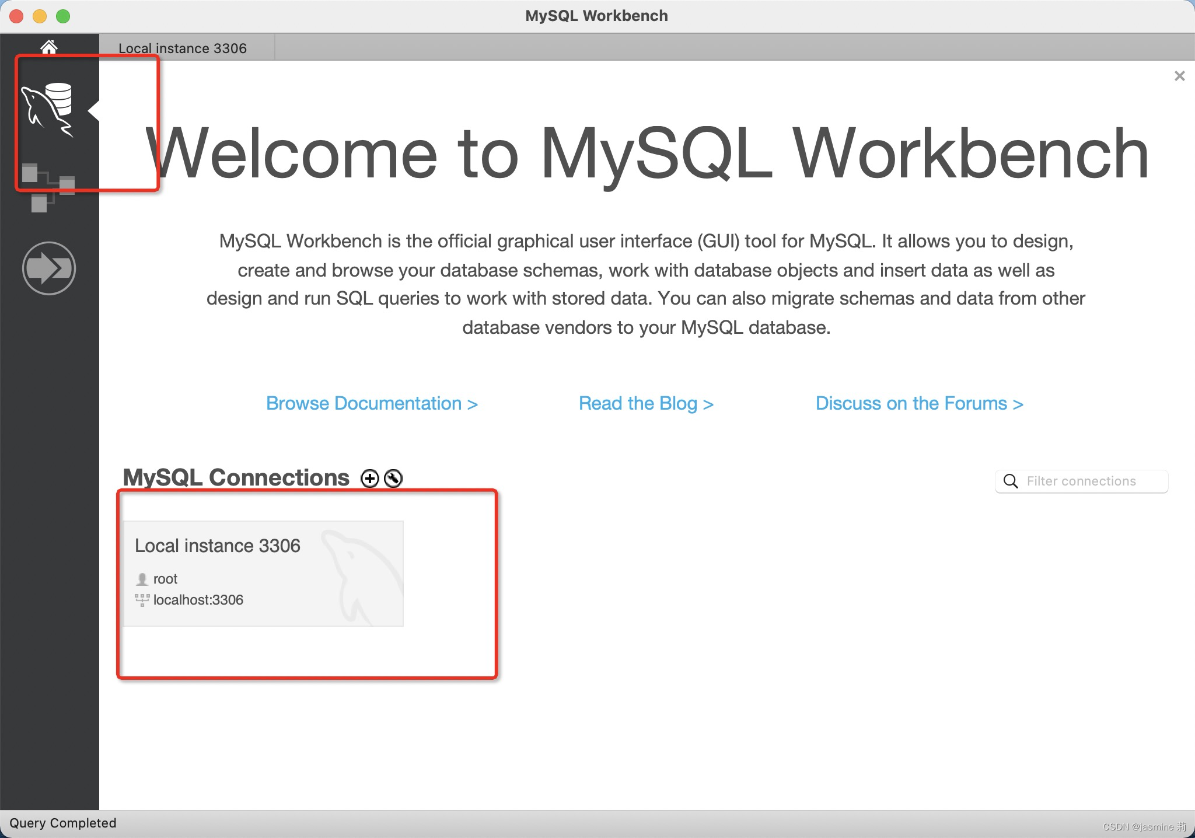Image resolution: width=1195 pixels, height=838 pixels.
Task: Click the magnifier icon in filter box
Action: click(1011, 481)
